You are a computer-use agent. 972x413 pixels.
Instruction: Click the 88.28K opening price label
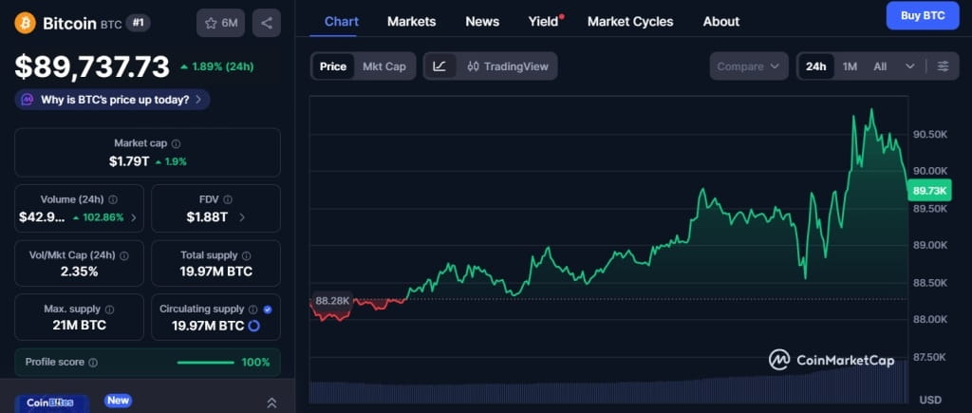point(332,301)
